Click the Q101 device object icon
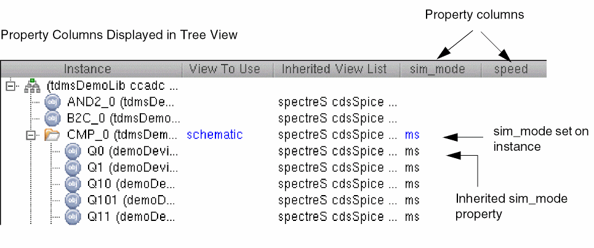Screen dimensions: 594x248 (x=73, y=200)
